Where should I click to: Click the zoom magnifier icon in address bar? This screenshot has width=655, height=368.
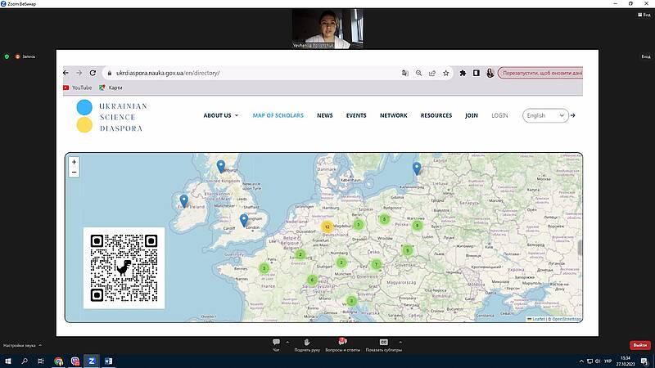[x=418, y=73]
